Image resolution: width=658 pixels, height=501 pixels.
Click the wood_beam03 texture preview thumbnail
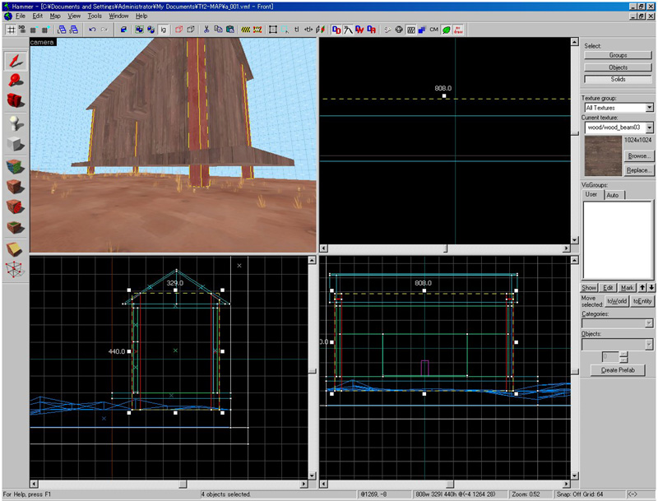(603, 155)
